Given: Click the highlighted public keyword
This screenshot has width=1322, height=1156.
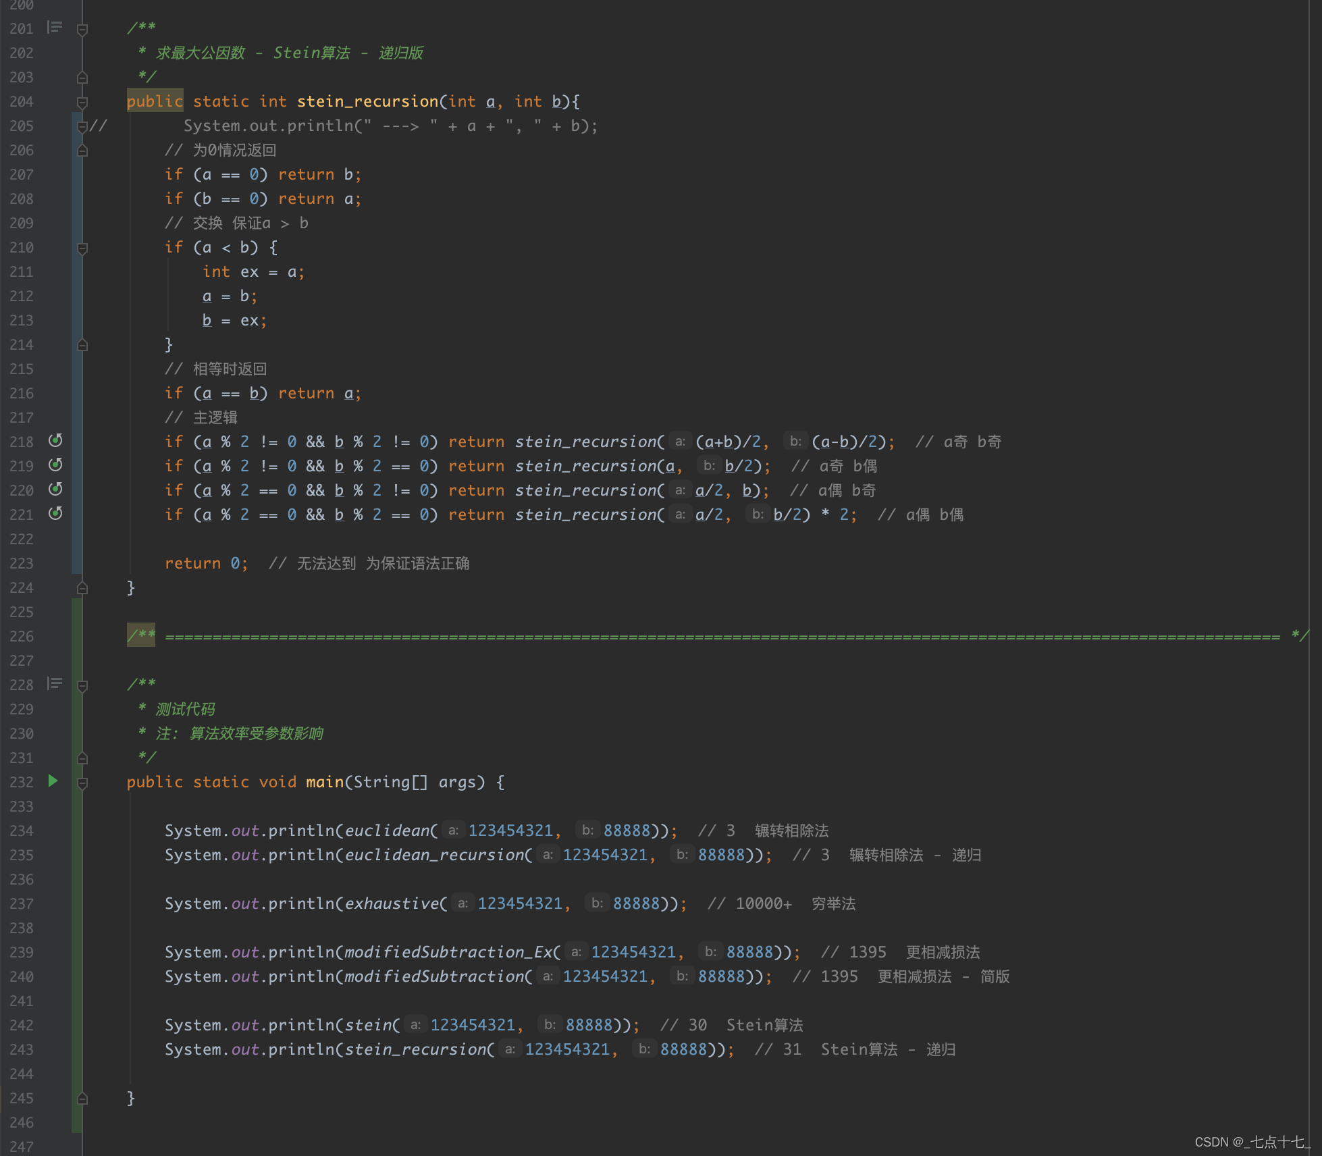Looking at the screenshot, I should click(x=155, y=101).
